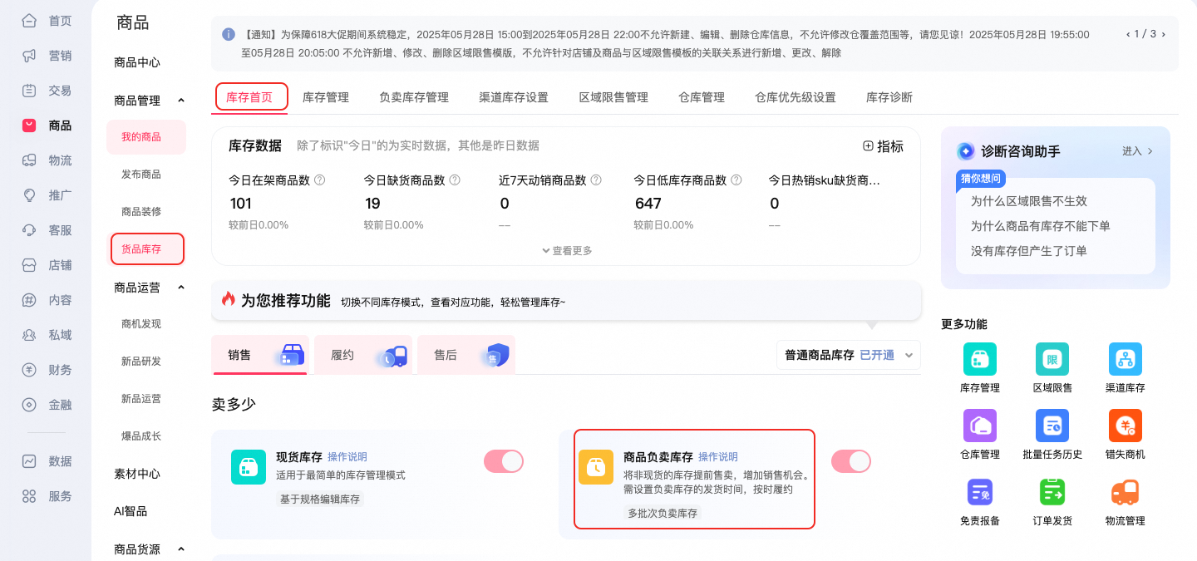Expand 查看更多 in 库存数据
This screenshot has height=561, width=1197.
pyautogui.click(x=567, y=250)
